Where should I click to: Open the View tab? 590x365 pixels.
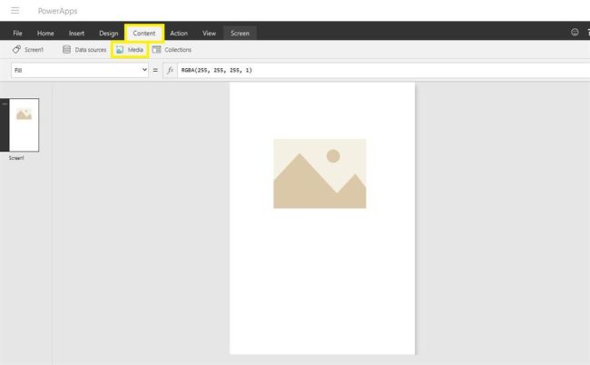coord(209,33)
